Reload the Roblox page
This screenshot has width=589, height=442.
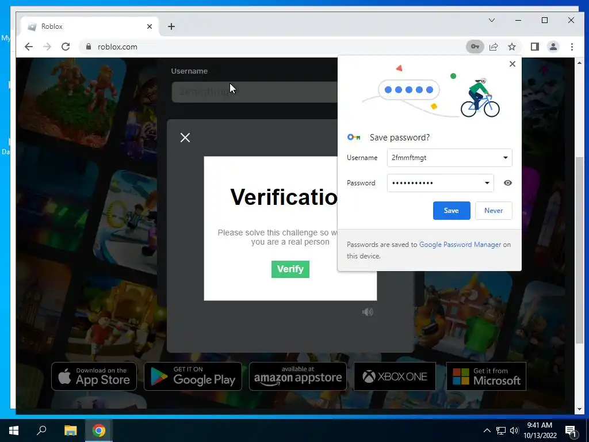(66, 47)
